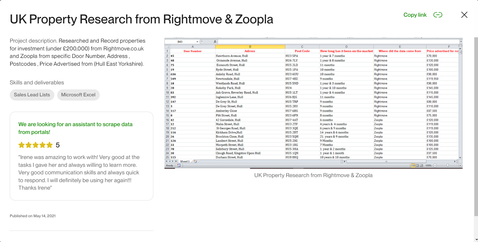Click the Name Box showing B43

pyautogui.click(x=180, y=42)
